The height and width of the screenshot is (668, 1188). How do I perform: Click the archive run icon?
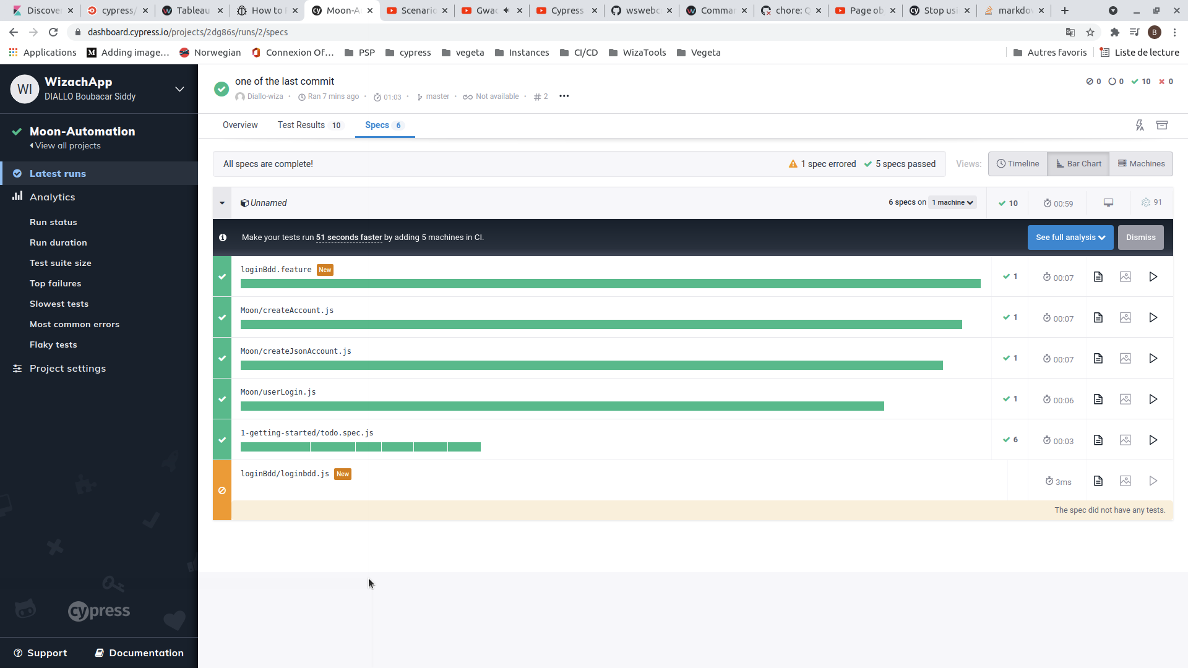(x=1162, y=125)
